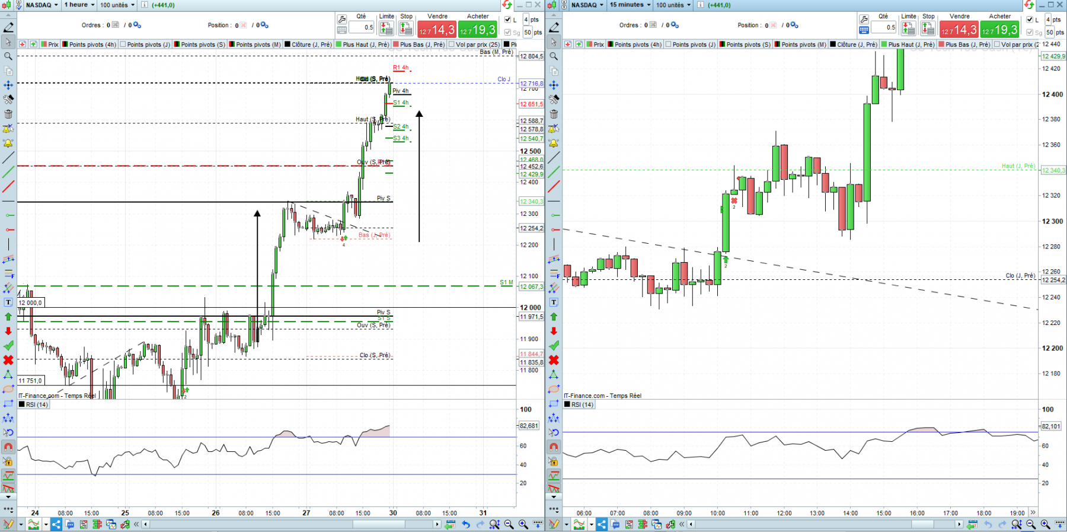Zoom out using left chart's minus magnifier
Image resolution: width=1067 pixels, height=532 pixels.
[x=509, y=524]
